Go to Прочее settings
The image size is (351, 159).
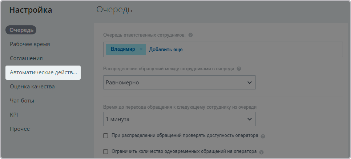[20, 129]
